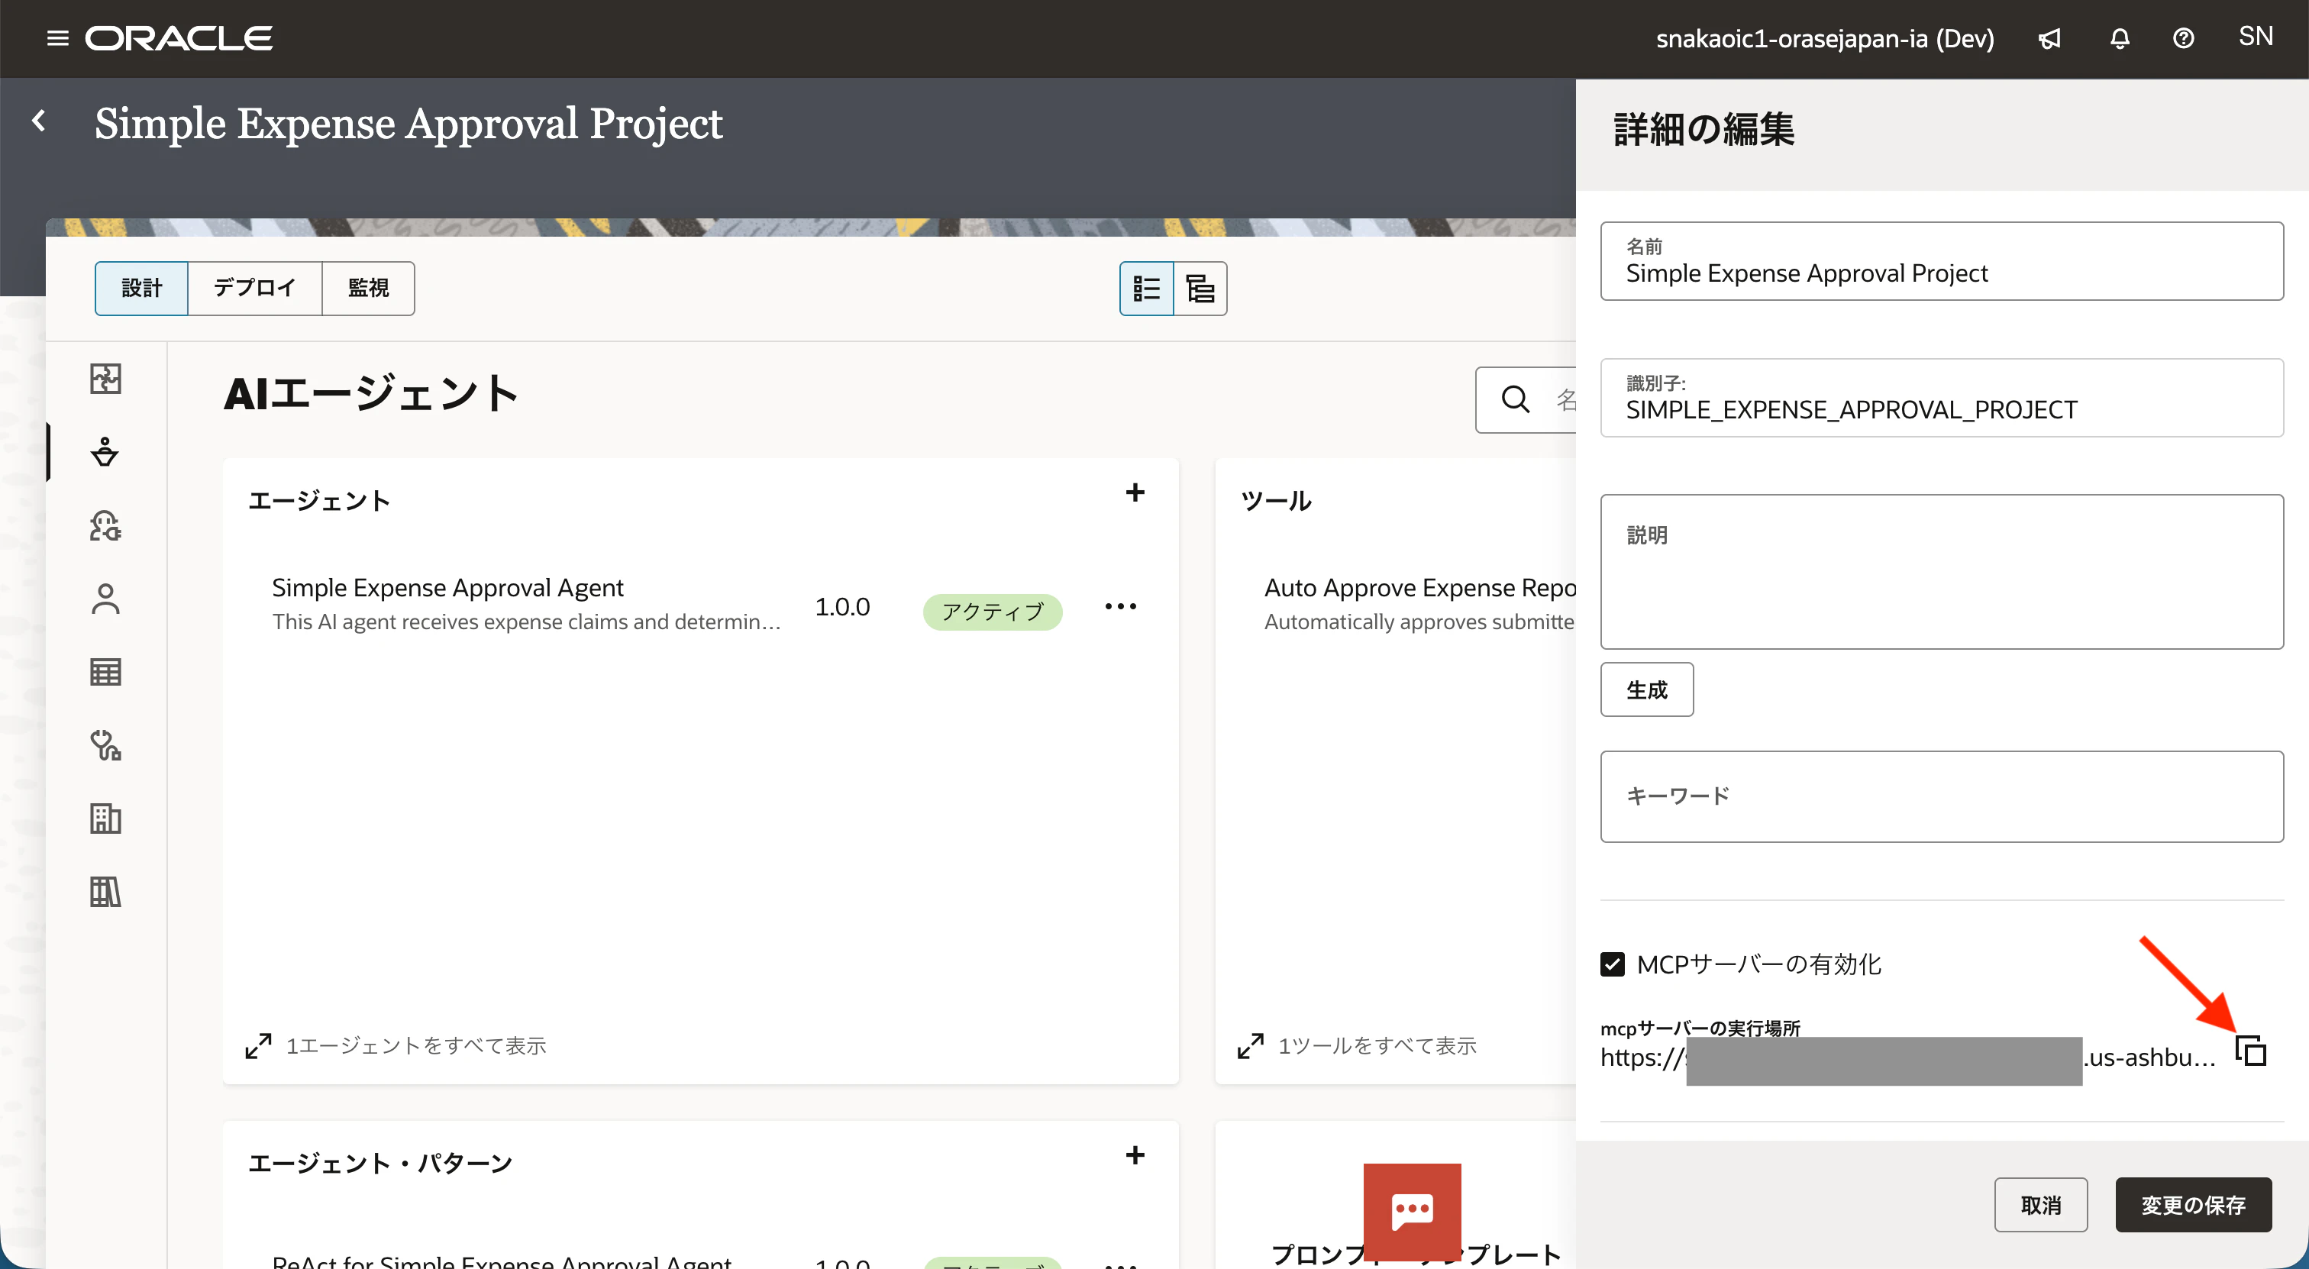The image size is (2309, 1269).
Task: Open the announcements megaphone icon
Action: click(x=2050, y=38)
